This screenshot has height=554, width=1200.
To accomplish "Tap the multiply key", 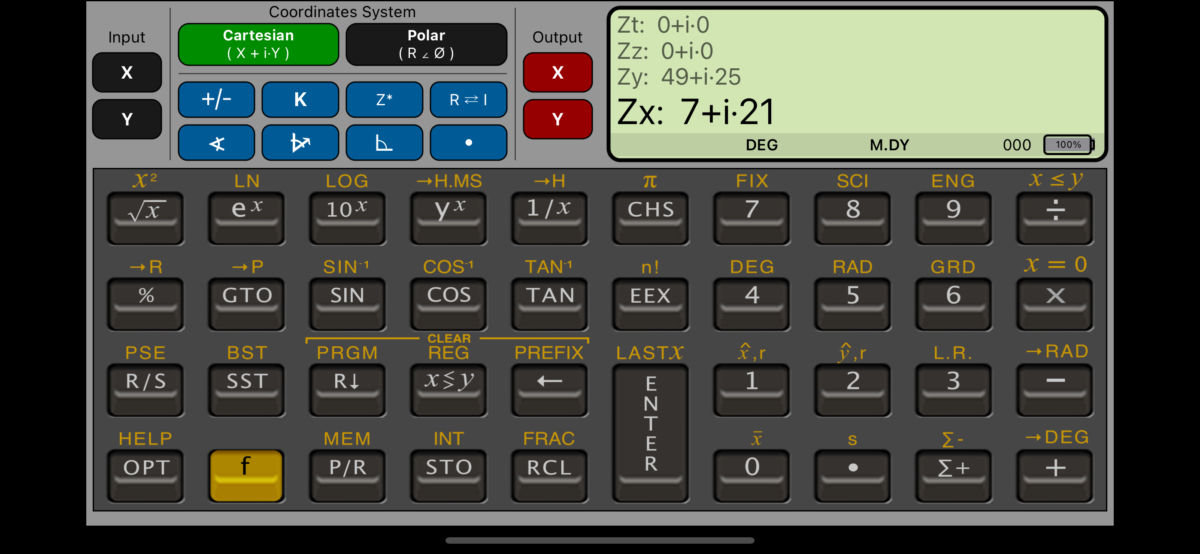I will [x=1055, y=304].
